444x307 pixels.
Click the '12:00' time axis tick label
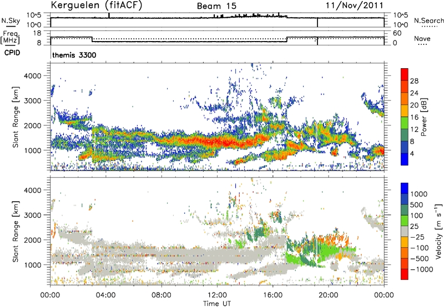point(216,295)
